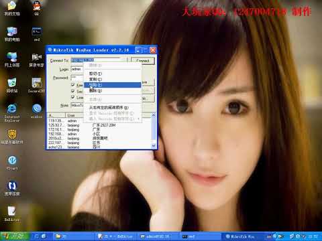The image size is (322, 241).
Task: Select the 2010o2... laojiang entry
Action: pos(99,139)
